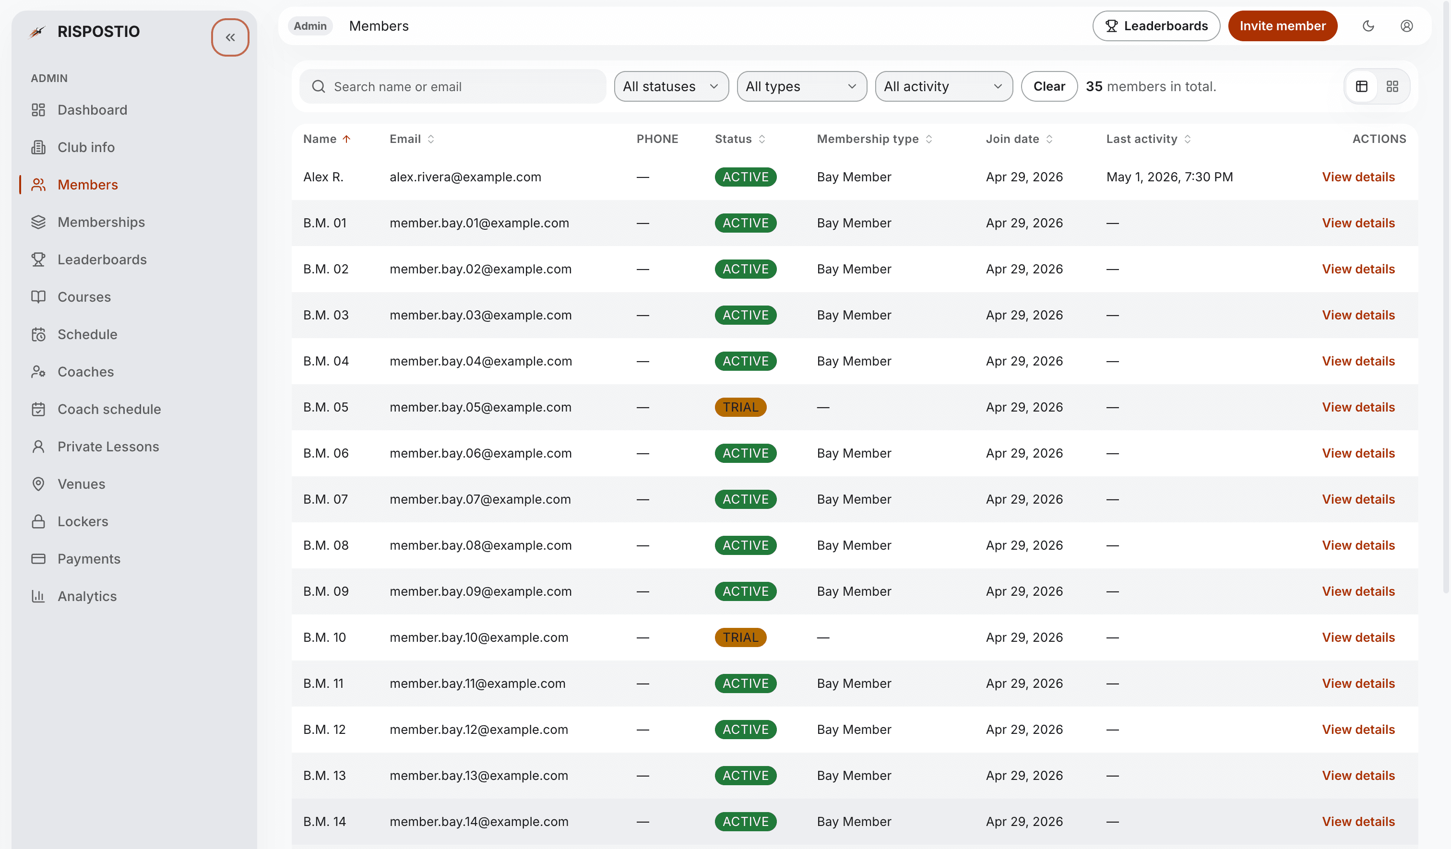Sort table by Email column
1451x849 pixels.
point(412,139)
